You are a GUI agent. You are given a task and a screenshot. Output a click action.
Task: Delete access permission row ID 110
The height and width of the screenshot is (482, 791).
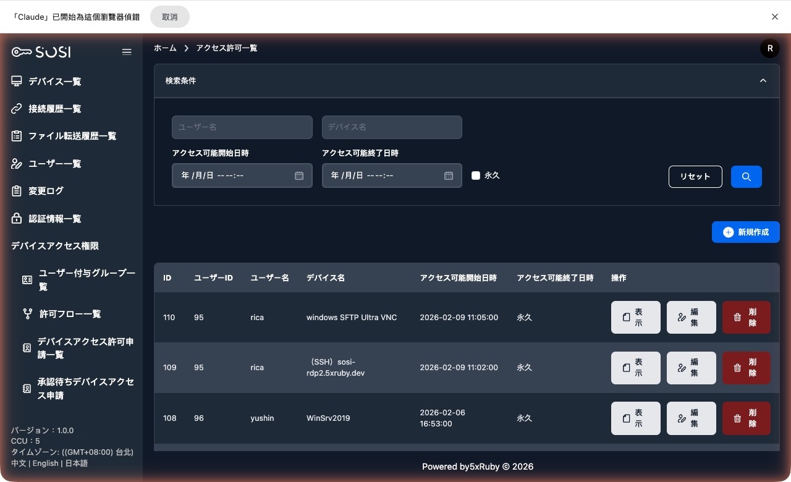point(746,317)
